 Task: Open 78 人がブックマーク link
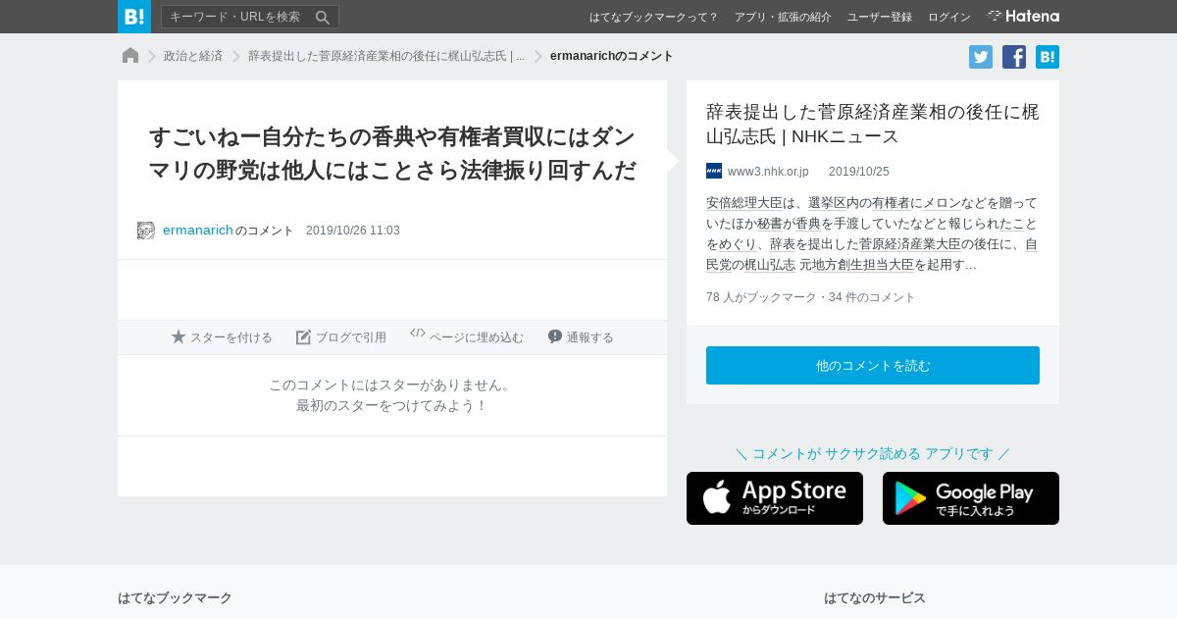(761, 297)
